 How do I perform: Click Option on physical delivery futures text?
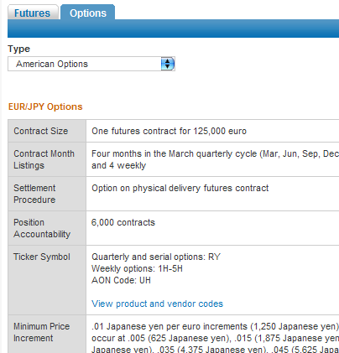(180, 188)
